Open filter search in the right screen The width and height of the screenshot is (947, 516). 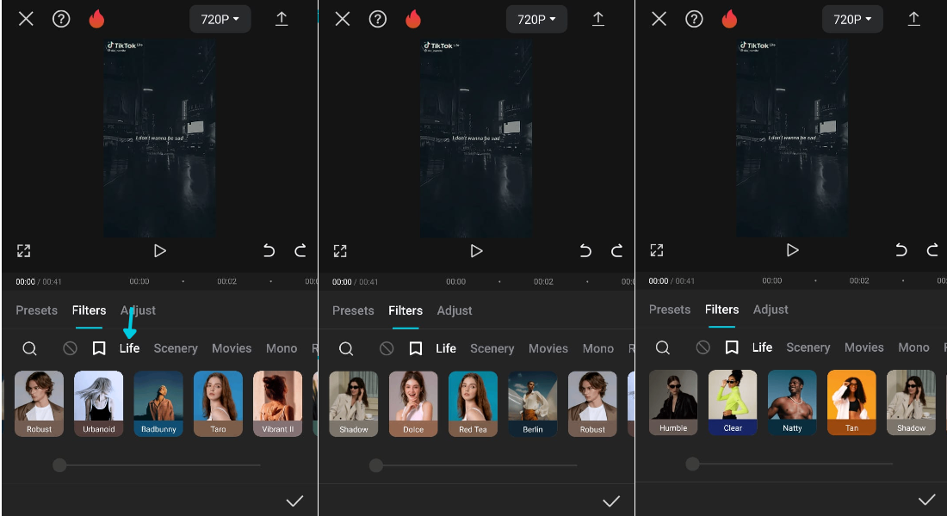click(x=663, y=347)
